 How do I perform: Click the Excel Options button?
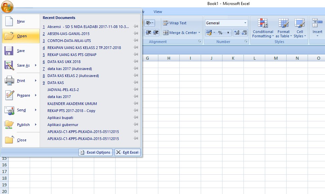tap(96, 152)
